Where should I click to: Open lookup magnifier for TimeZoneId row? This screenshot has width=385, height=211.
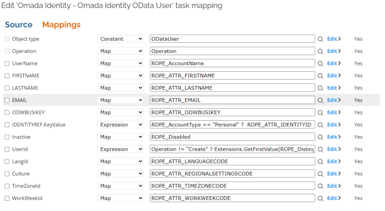320,186
